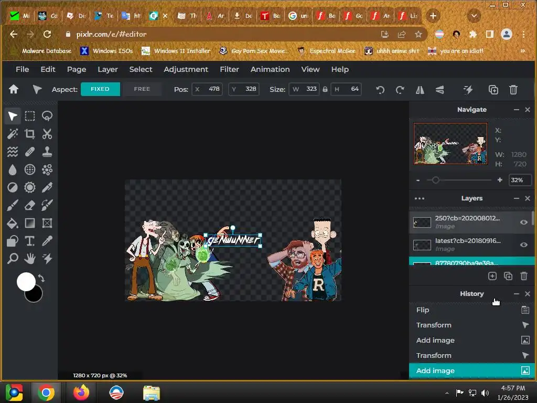The width and height of the screenshot is (537, 403).
Task: Show hidden system tray icons
Action: click(447, 393)
